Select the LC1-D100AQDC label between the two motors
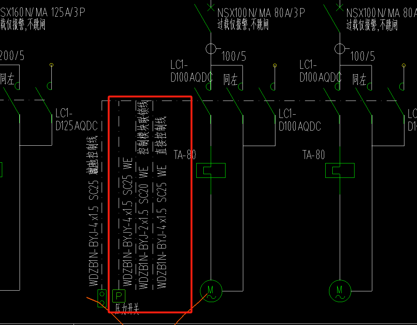This screenshot has width=417, height=325. pyautogui.click(x=300, y=120)
